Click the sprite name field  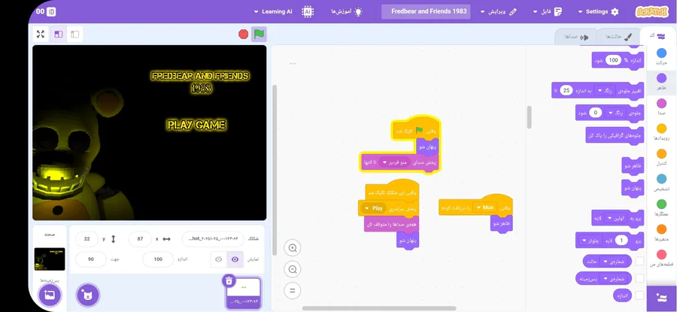pos(213,238)
